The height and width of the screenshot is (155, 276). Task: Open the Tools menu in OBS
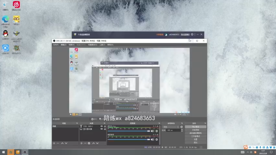click(102, 45)
